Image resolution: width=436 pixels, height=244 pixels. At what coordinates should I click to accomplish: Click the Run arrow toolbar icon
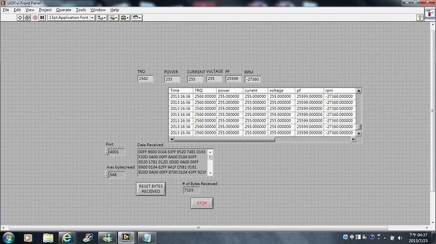tap(20, 18)
